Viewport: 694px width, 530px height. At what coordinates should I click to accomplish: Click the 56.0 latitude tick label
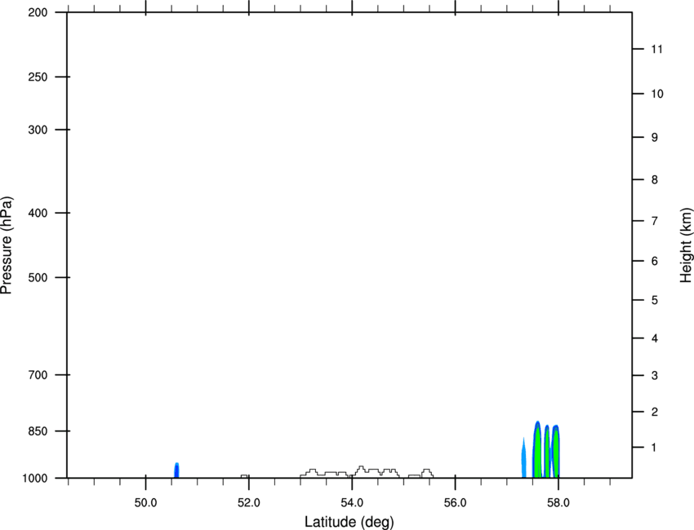coord(456,503)
